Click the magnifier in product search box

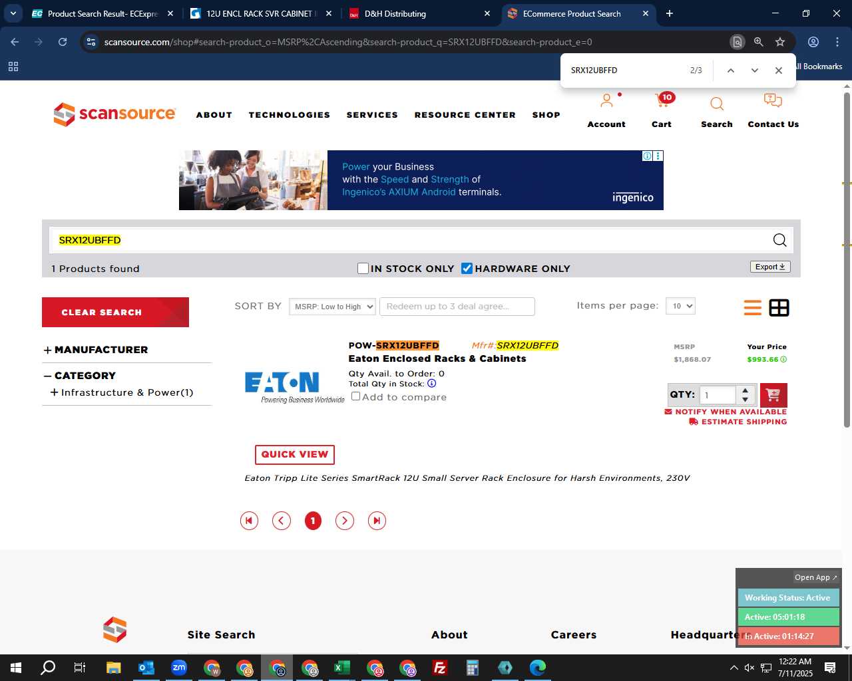(x=779, y=240)
